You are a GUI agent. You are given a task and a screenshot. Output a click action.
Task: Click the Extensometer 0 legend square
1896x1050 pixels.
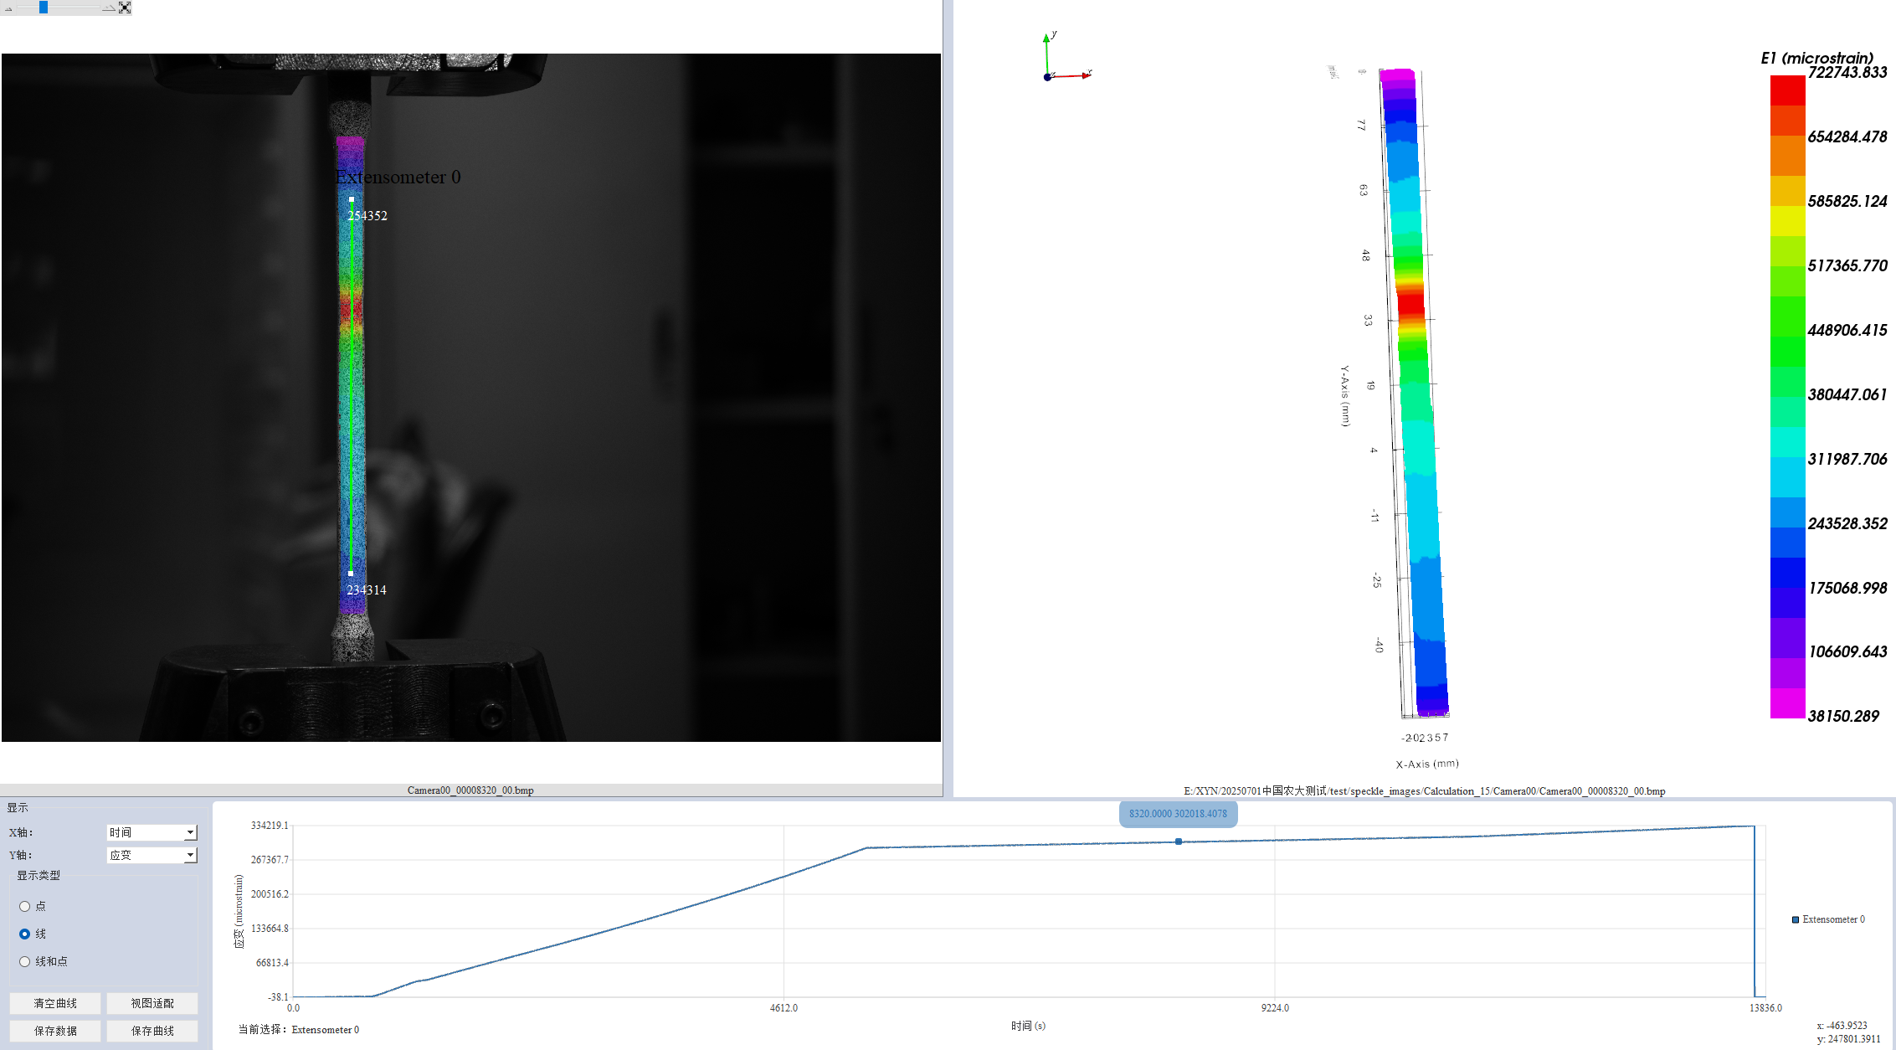(1796, 919)
